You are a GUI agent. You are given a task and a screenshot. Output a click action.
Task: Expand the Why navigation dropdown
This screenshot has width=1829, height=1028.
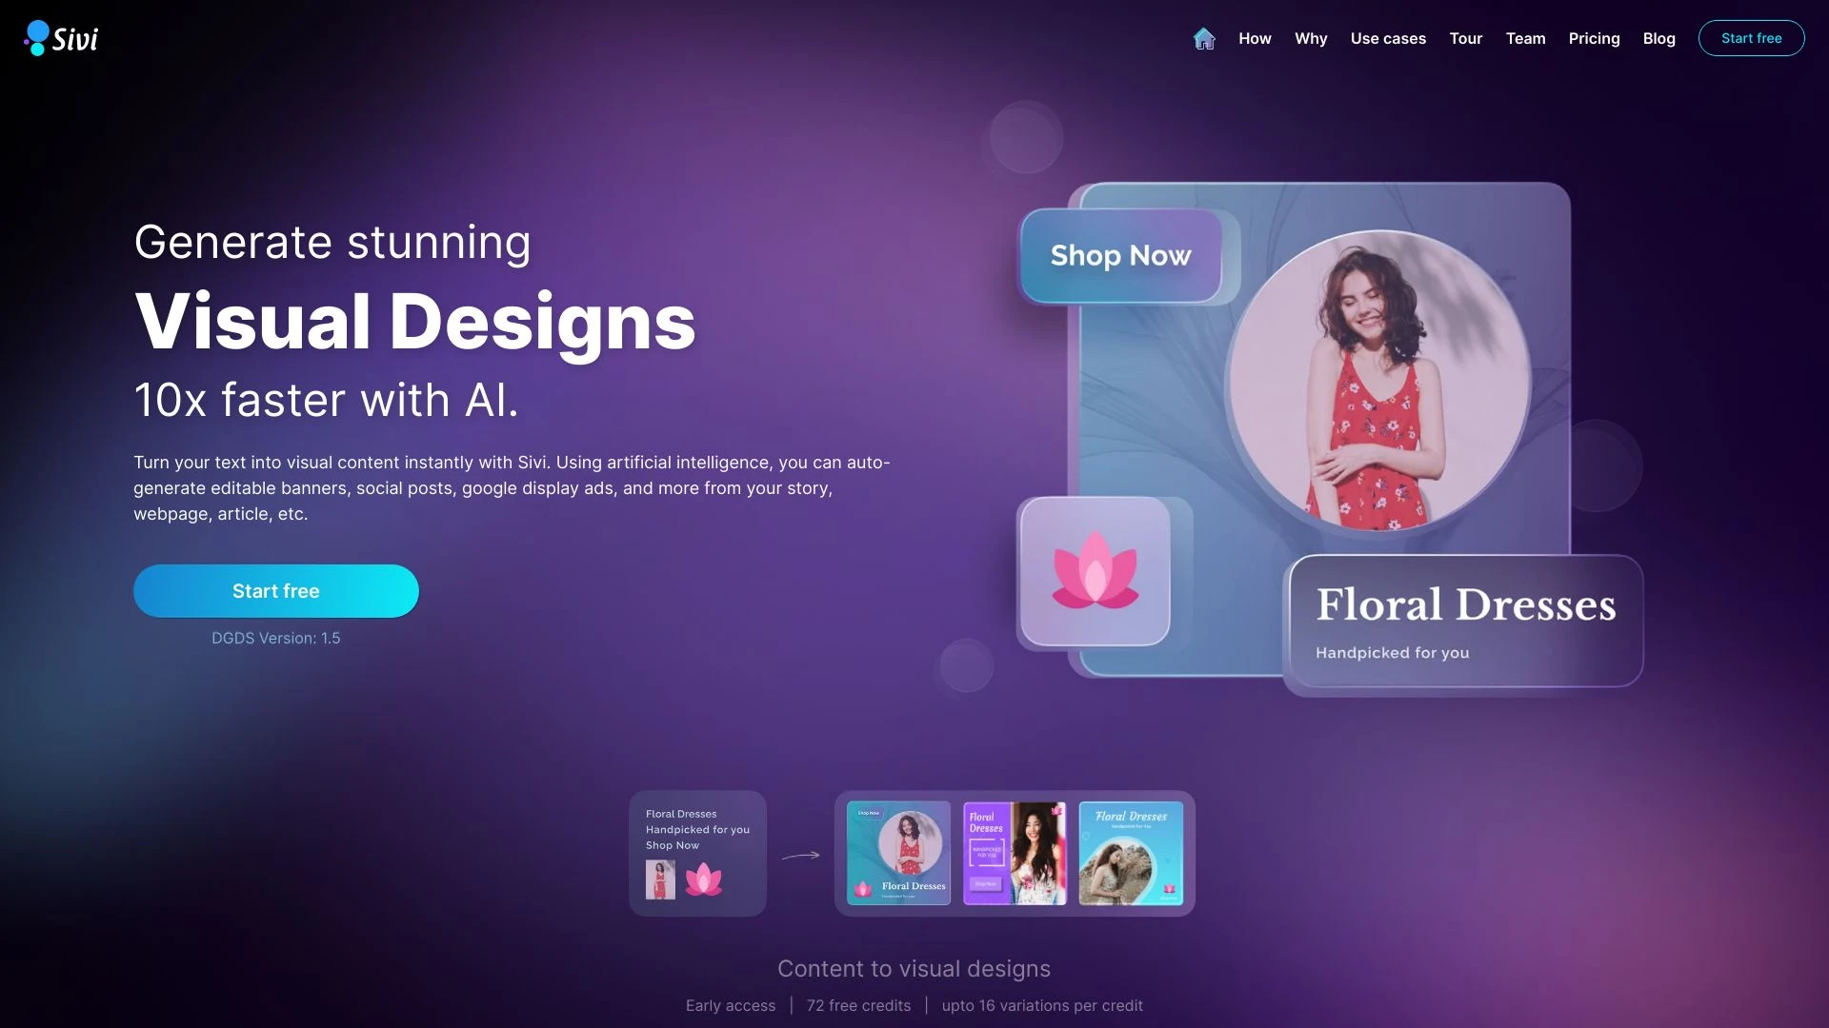coord(1310,38)
